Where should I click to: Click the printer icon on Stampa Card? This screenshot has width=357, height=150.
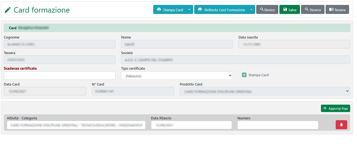pos(159,10)
